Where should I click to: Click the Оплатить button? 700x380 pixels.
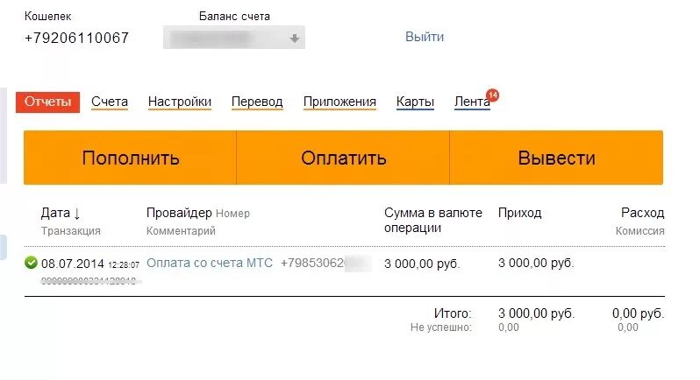[343, 158]
